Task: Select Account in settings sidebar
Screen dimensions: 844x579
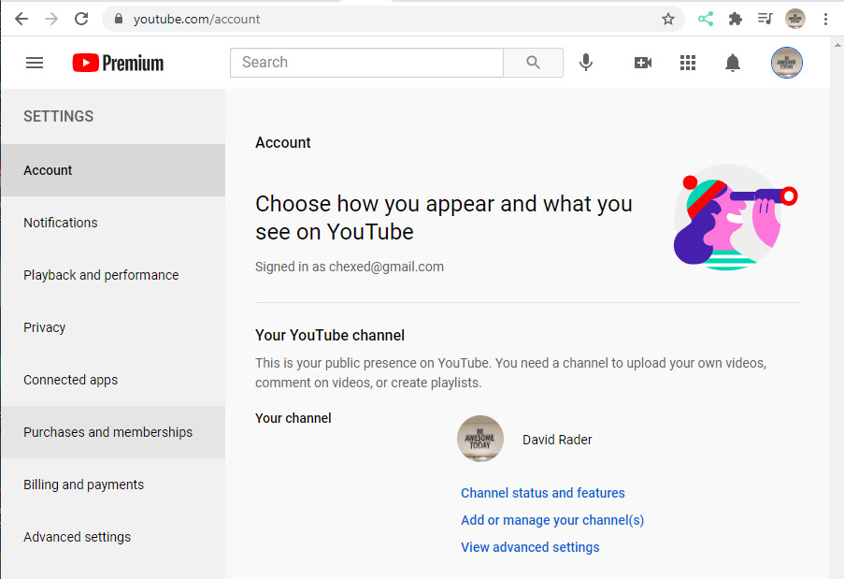Action: point(113,170)
